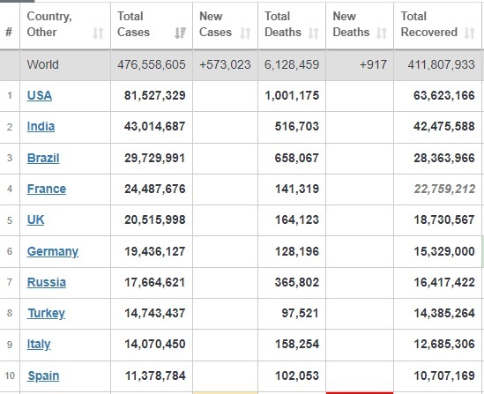Screen dimensions: 484x394
Task: Click the World row label
Action: tap(42, 65)
